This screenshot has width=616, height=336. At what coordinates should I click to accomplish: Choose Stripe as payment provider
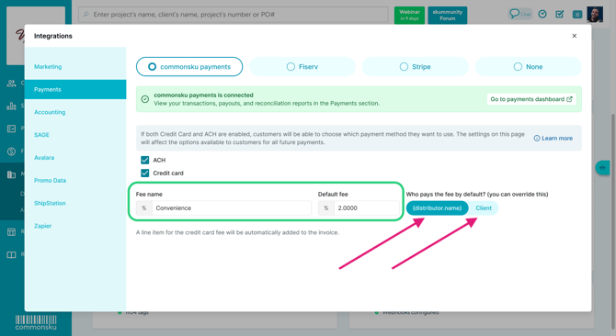point(416,67)
